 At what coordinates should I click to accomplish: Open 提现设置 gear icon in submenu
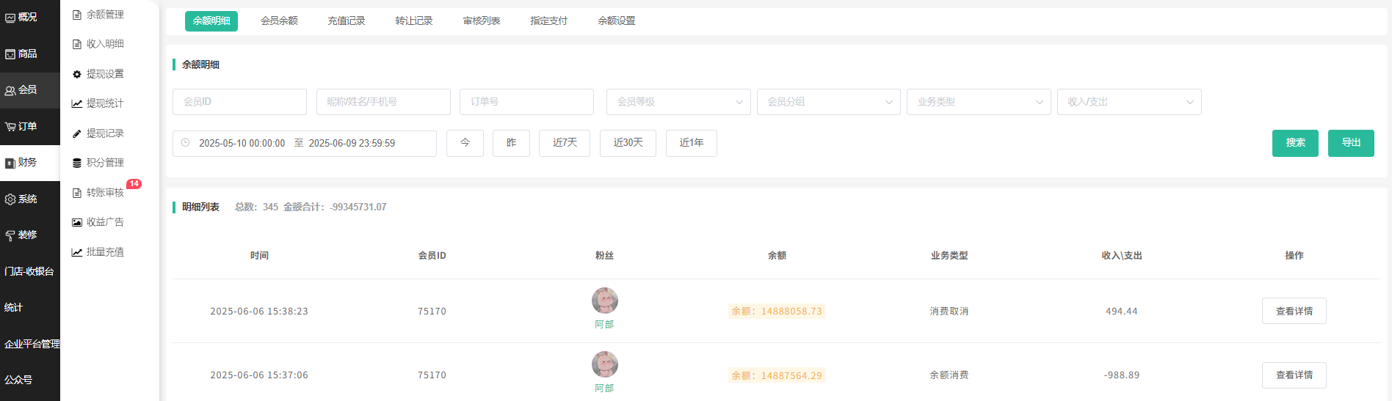[77, 74]
